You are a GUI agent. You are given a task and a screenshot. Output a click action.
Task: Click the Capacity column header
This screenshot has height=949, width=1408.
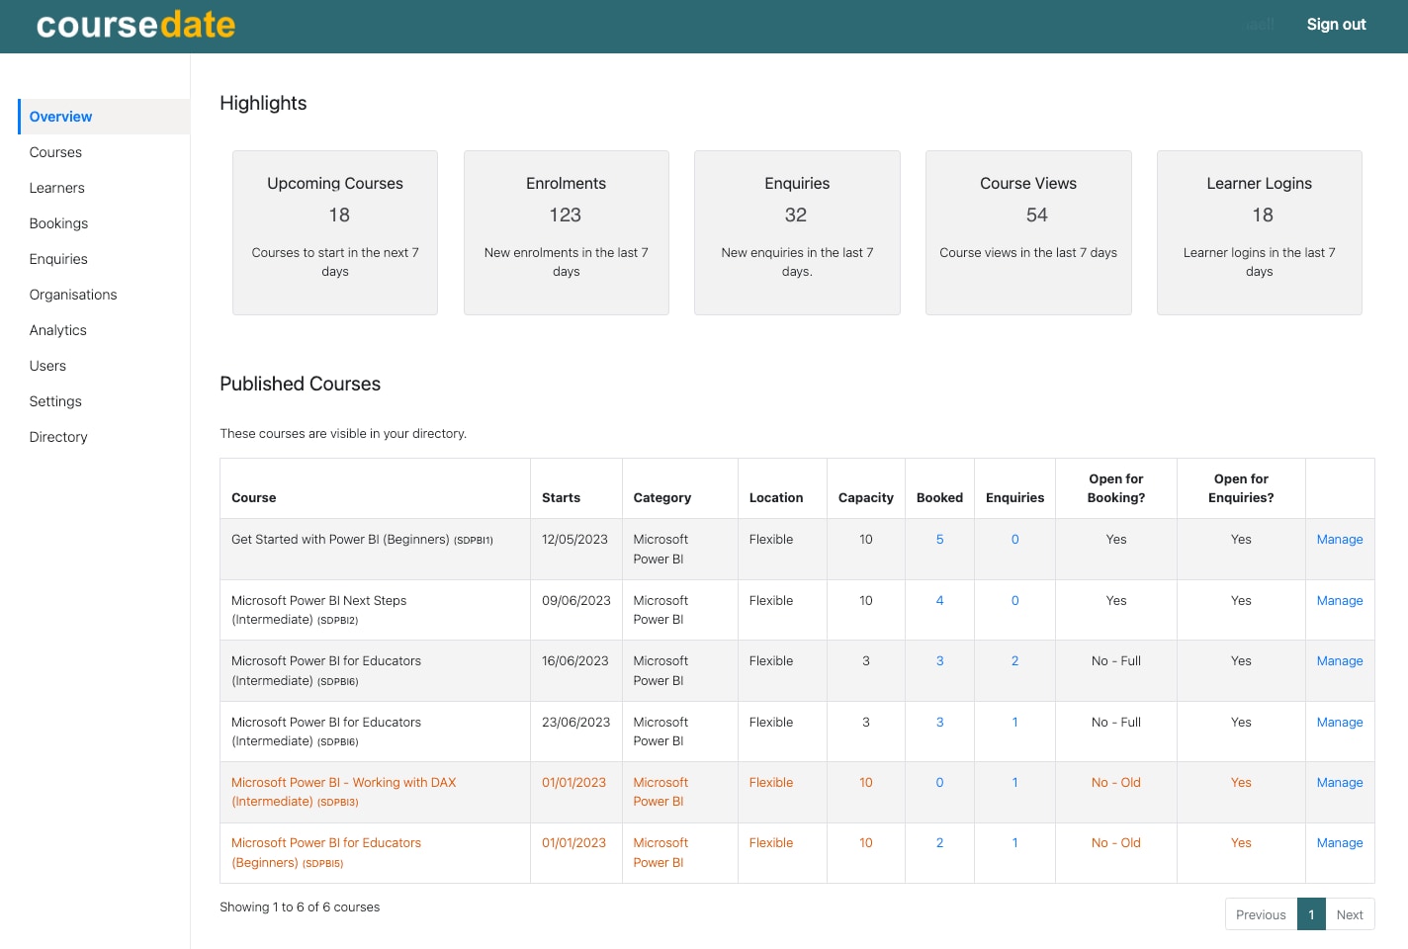point(865,498)
